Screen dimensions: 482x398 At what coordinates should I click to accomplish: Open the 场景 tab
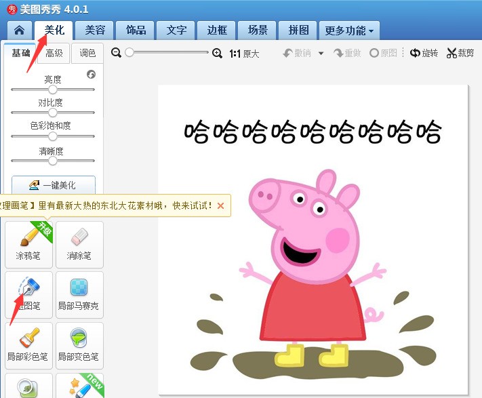[257, 31]
